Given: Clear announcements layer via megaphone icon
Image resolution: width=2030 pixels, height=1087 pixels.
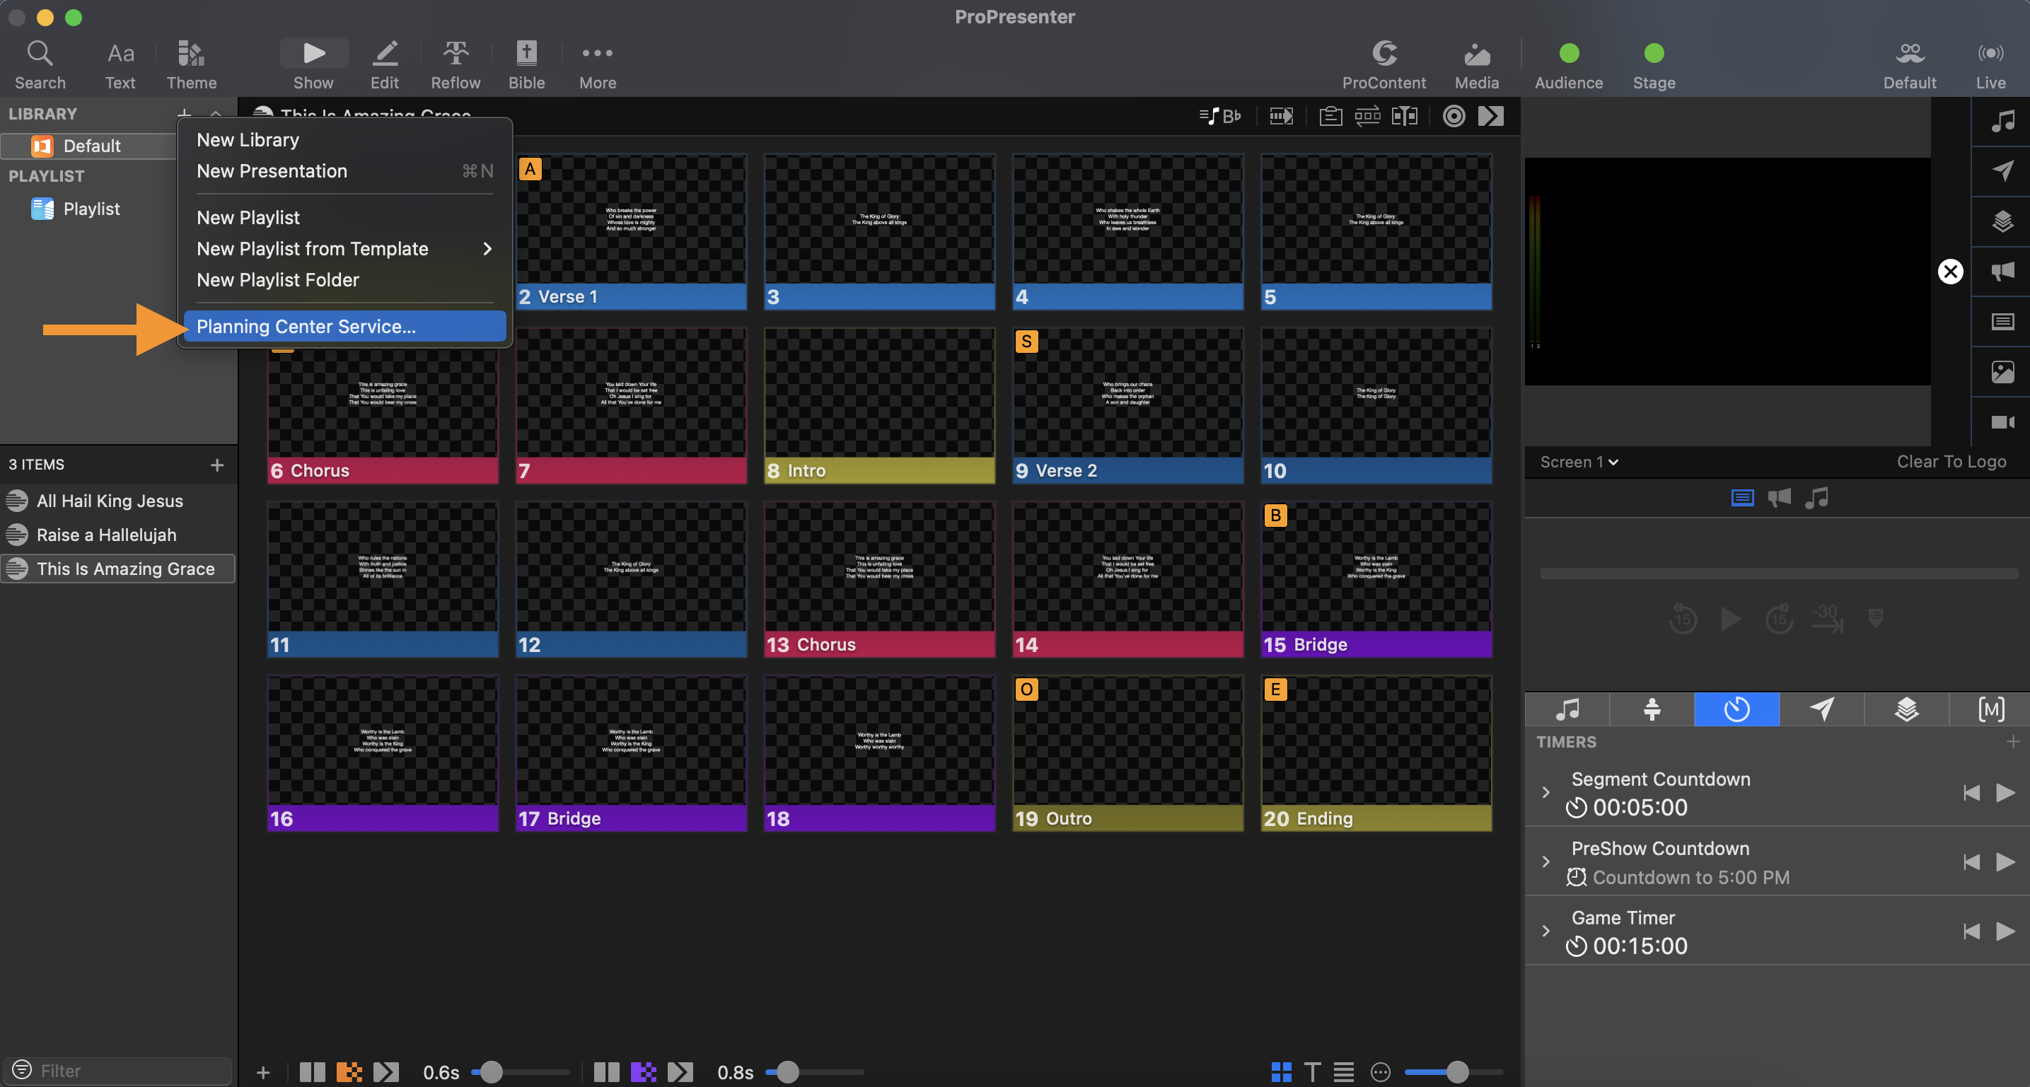Looking at the screenshot, I should (x=2002, y=272).
